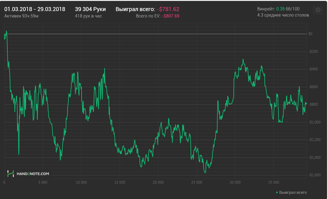Open the graph settings gear icon
Viewport: 328px width, 199px height.
[x=318, y=10]
